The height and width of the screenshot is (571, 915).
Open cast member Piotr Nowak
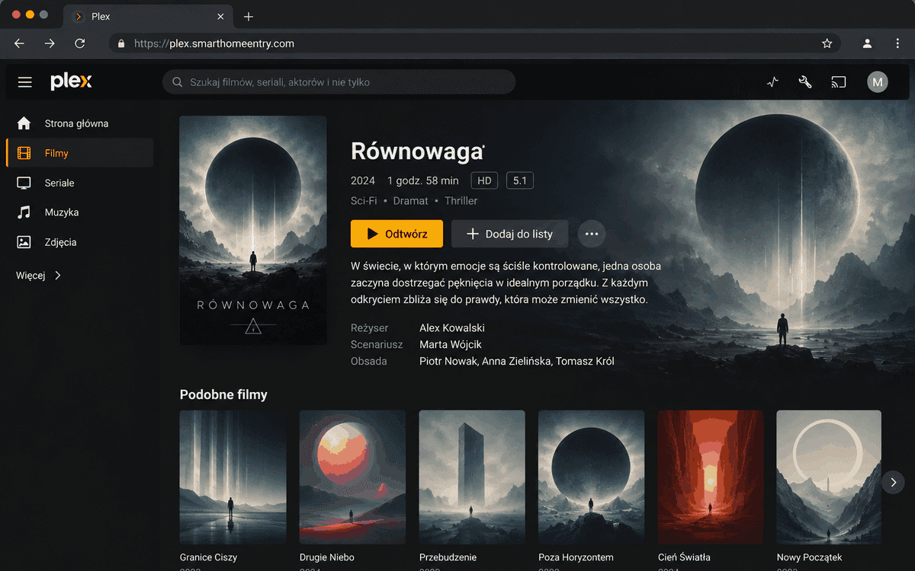tap(448, 362)
